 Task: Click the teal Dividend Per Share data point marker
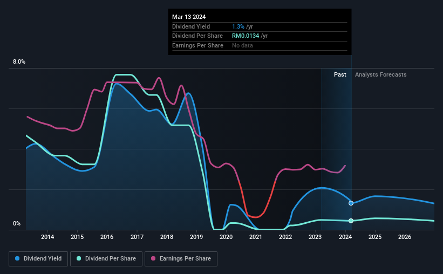(x=351, y=221)
